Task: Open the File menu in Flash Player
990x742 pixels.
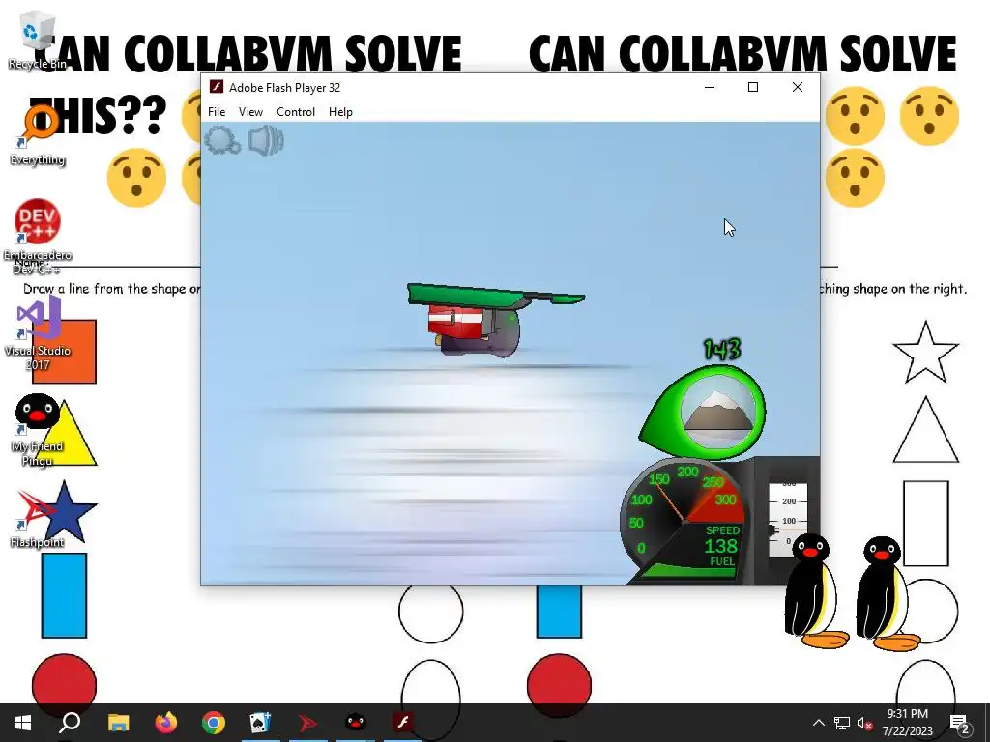Action: 217,112
